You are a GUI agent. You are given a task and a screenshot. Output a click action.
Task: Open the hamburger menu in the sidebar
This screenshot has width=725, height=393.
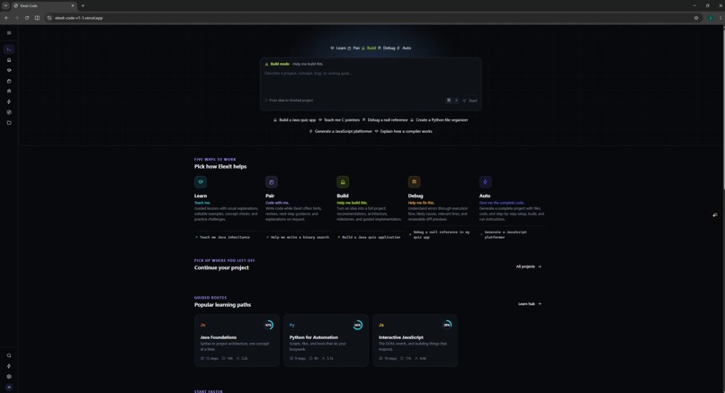click(x=9, y=32)
